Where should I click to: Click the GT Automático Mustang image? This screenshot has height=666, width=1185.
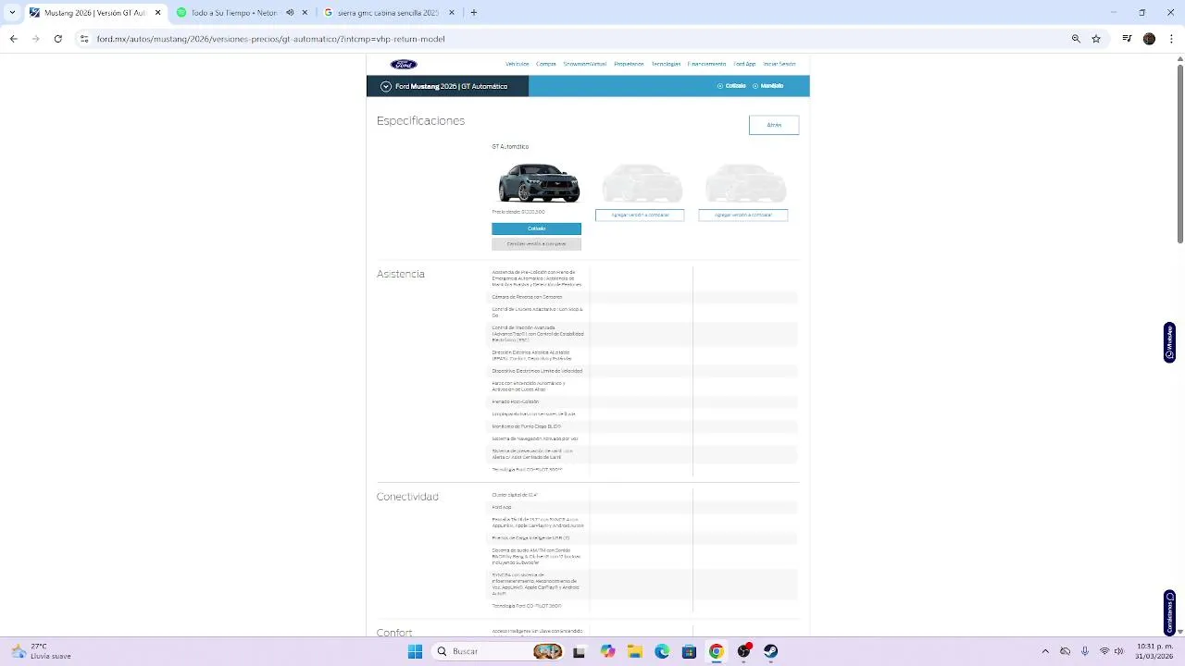pyautogui.click(x=539, y=183)
